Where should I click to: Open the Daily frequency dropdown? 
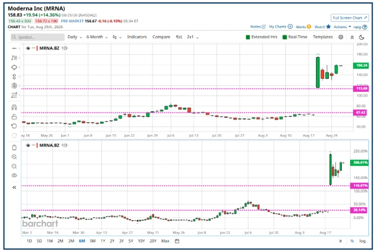tap(75, 37)
